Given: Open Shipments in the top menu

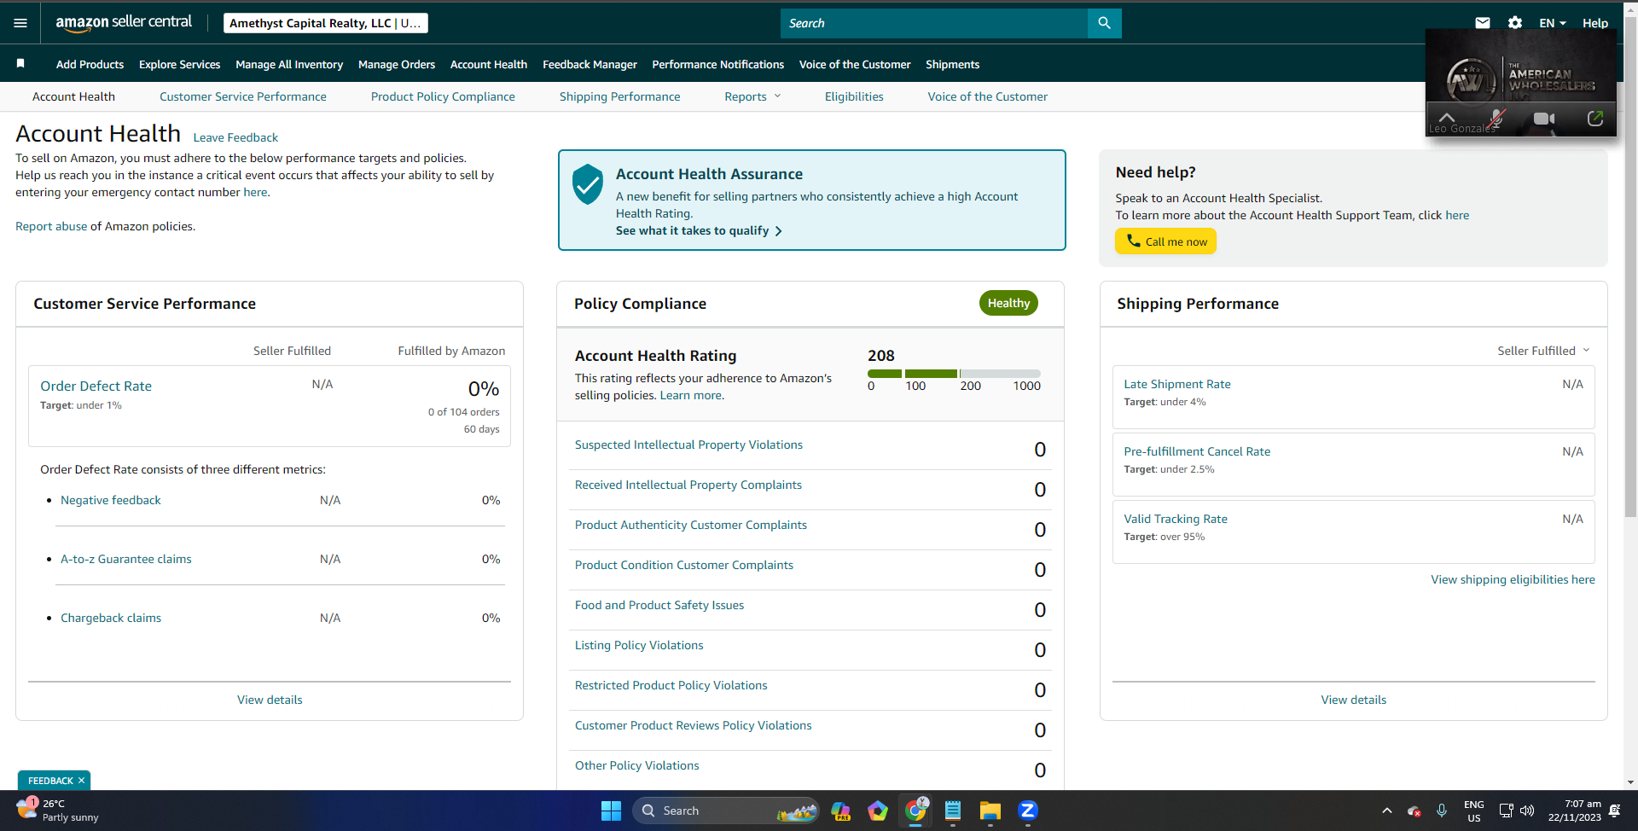Looking at the screenshot, I should coord(952,64).
